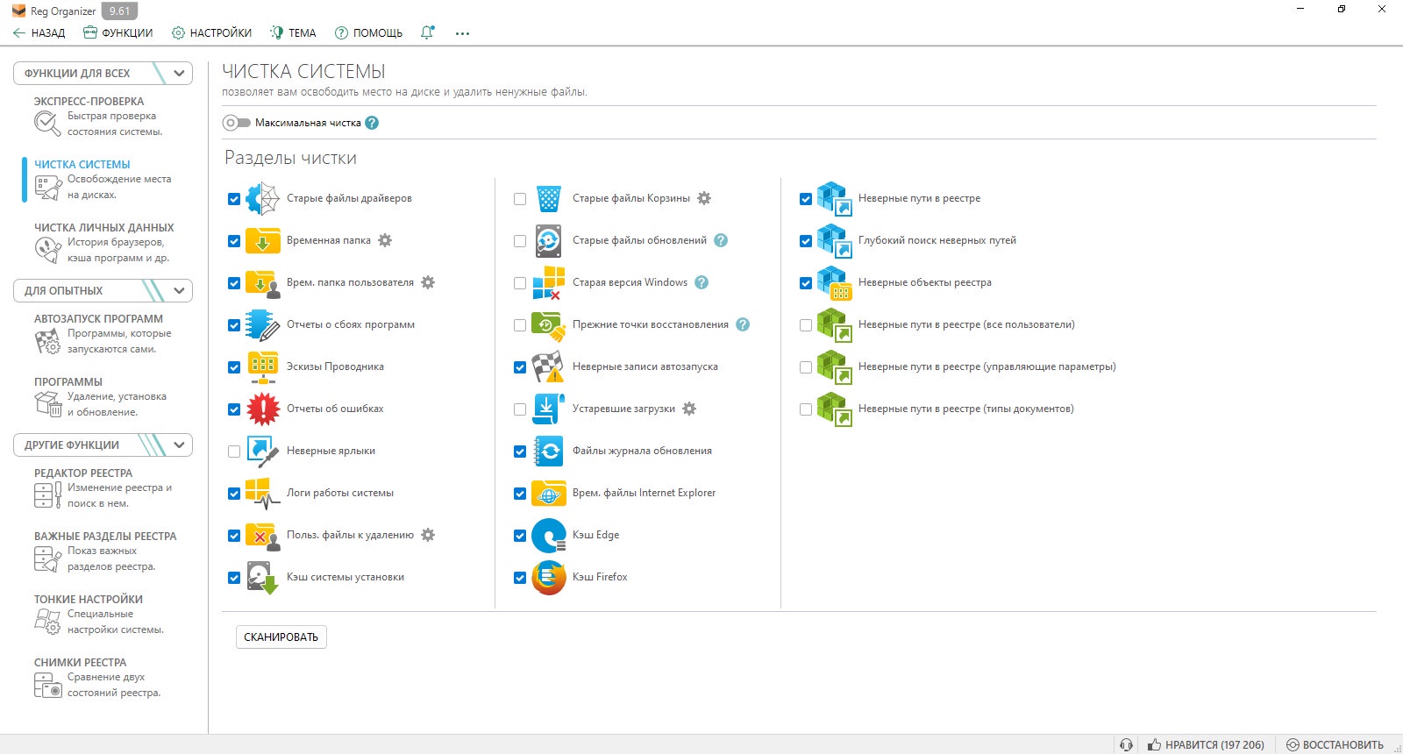
Task: Click Неверные пути в реестре (управляющие параметры) label
Action: [987, 366]
